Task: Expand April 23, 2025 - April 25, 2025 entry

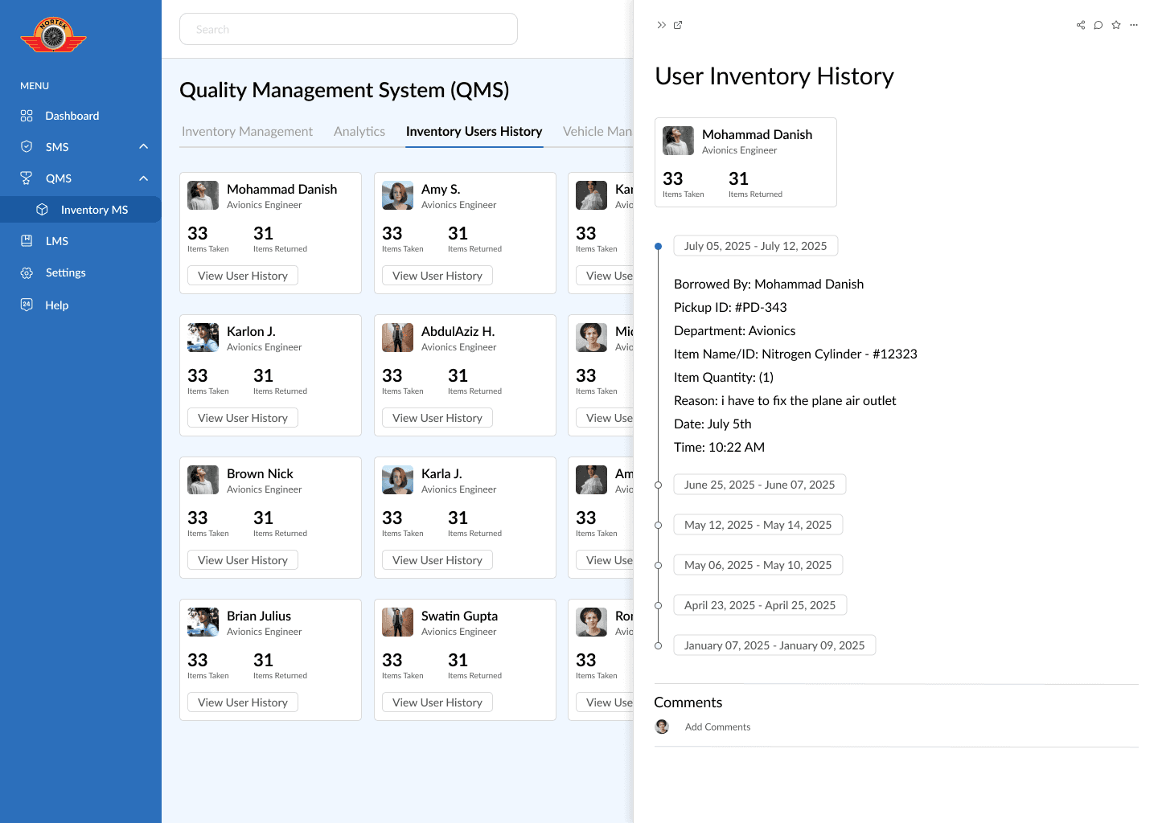Action: (x=760, y=605)
